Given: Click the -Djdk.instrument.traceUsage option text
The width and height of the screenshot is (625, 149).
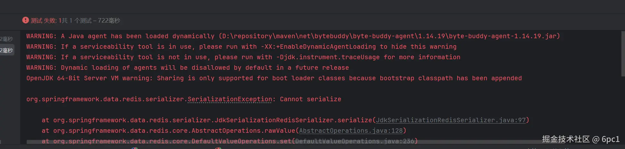Looking at the screenshot, I should (328, 57).
